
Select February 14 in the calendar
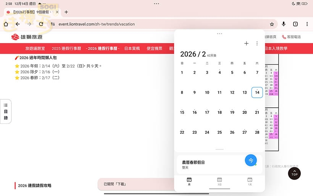tap(257, 92)
